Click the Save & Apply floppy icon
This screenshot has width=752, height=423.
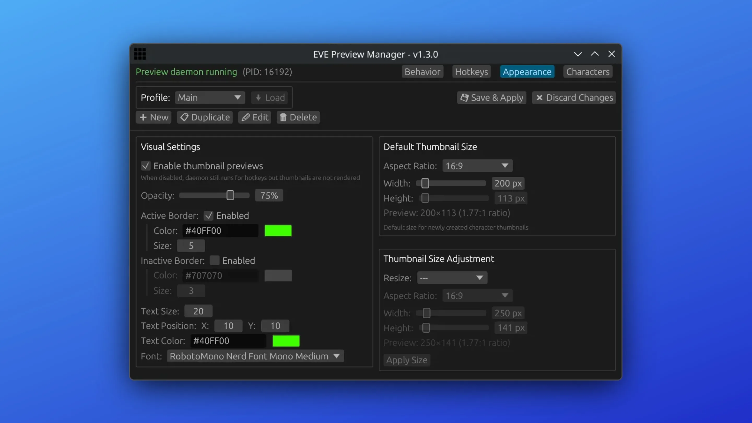465,97
